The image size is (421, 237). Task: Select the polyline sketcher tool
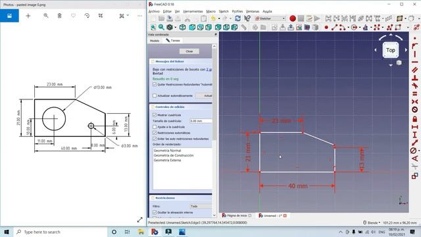click(390, 27)
